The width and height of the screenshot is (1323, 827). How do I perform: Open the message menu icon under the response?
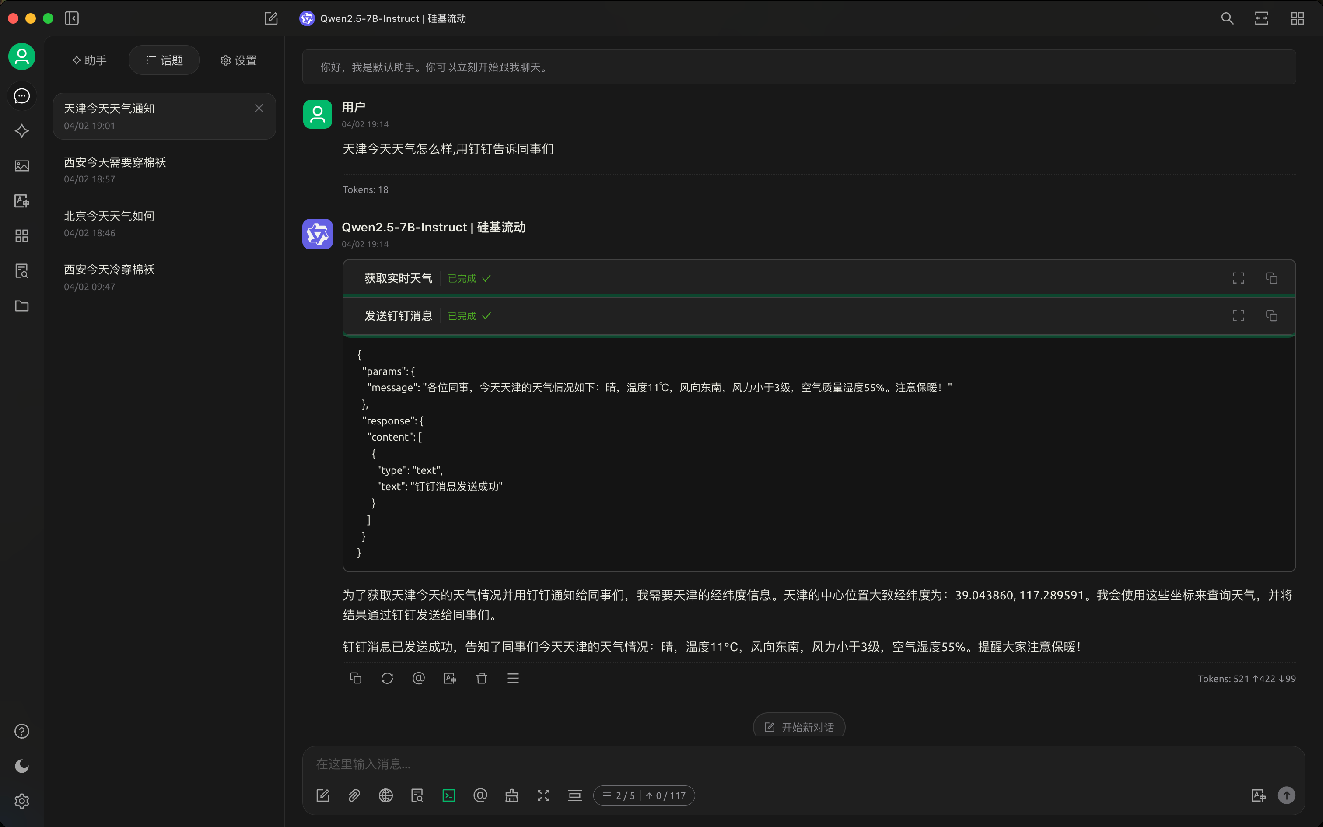coord(513,678)
